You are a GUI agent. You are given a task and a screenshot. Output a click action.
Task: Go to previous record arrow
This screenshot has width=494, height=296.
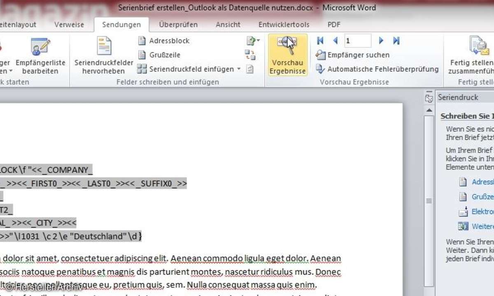pyautogui.click(x=335, y=41)
